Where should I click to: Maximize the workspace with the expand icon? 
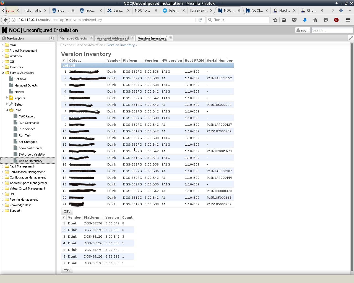pyautogui.click(x=351, y=38)
